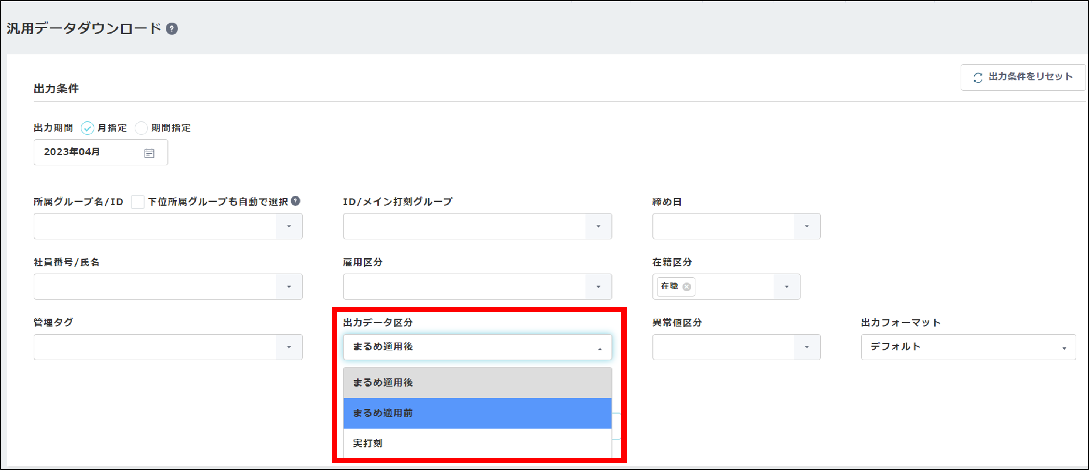Select 期間指定 radio option

click(x=141, y=128)
